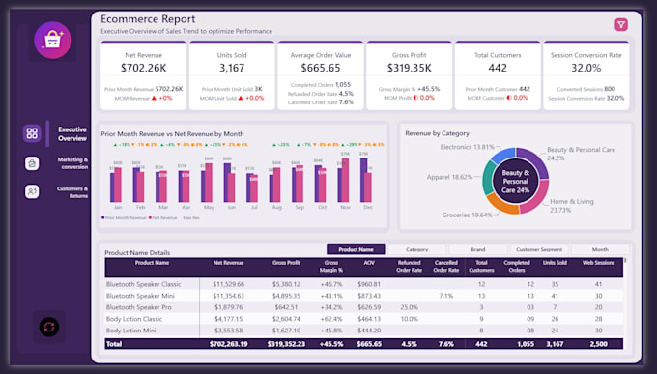Viewport: 657px width, 374px height.
Task: Select the Bluetooth Speaker Classic row
Action: [x=363, y=284]
